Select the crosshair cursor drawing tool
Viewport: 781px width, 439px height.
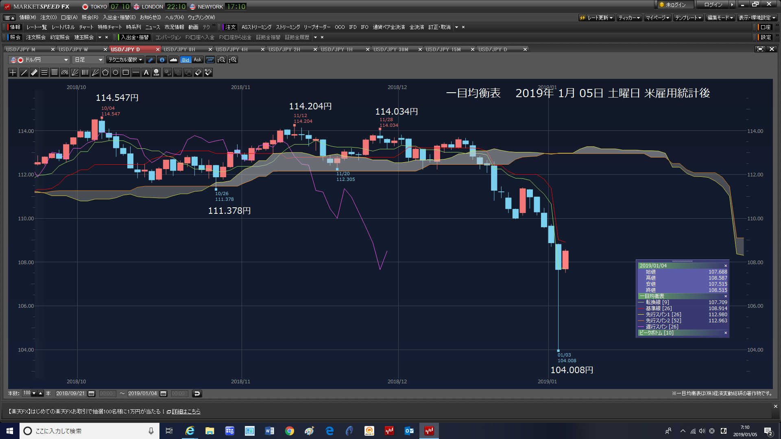13,72
